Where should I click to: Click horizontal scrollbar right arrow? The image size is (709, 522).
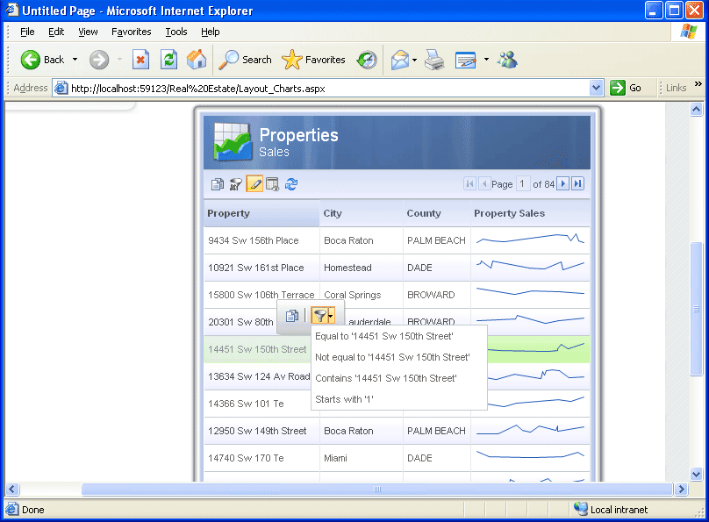tap(681, 489)
